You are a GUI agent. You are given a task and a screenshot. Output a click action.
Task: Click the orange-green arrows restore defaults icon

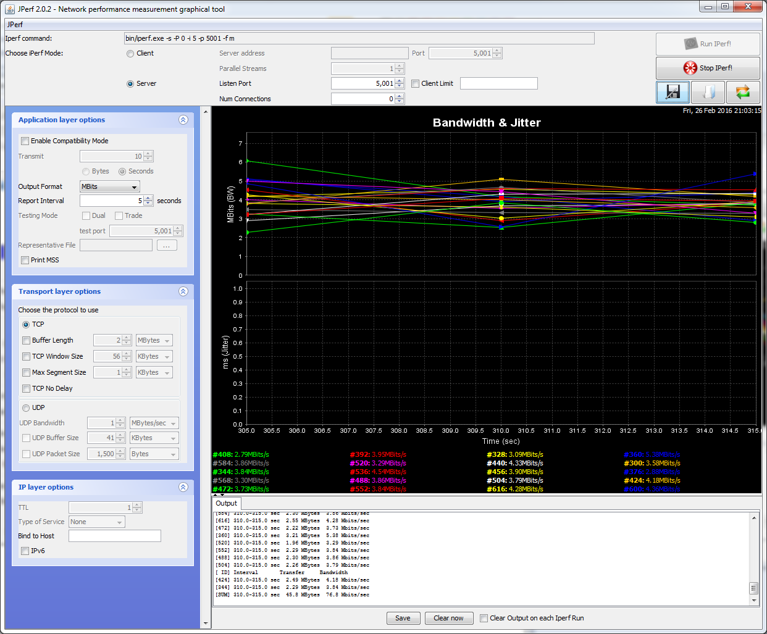[x=742, y=92]
